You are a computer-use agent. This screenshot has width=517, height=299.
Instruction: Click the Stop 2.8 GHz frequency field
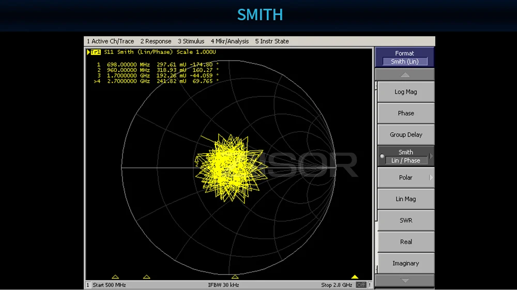tap(337, 285)
